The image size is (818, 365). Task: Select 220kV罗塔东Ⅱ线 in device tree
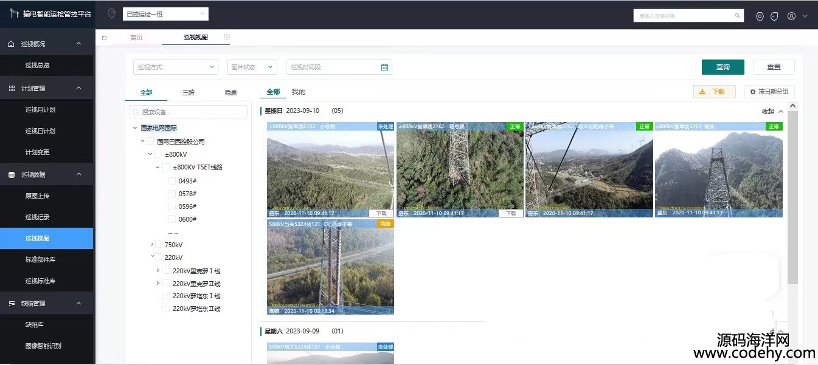196,309
